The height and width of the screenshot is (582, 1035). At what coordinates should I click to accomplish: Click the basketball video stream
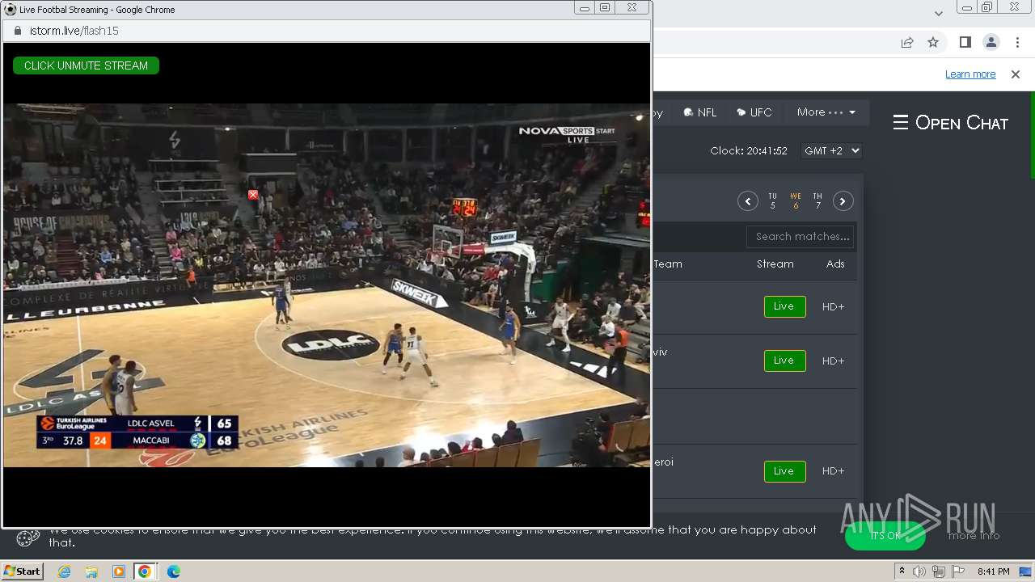(327, 285)
